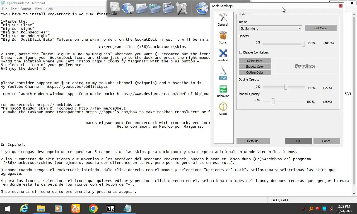Select the Style settings section
This screenshot has width=357, height=214.
(x=223, y=73)
